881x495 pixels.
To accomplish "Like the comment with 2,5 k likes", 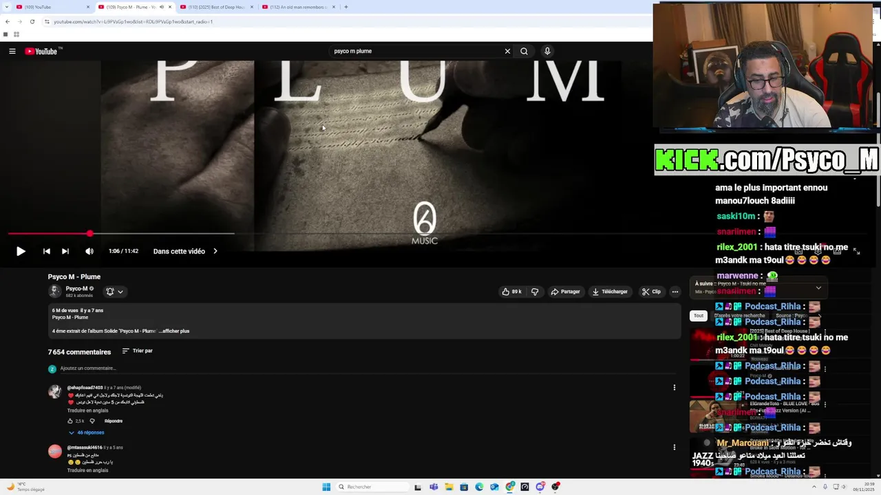I will (70, 421).
